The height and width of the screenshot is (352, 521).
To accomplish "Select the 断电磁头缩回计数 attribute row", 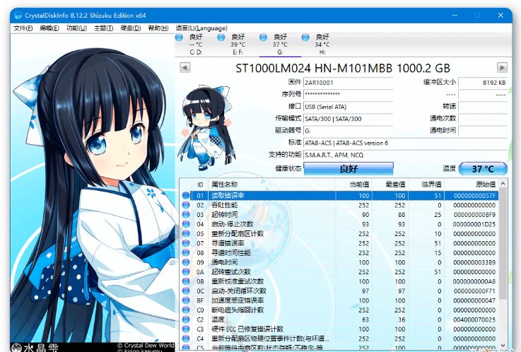I will point(339,310).
